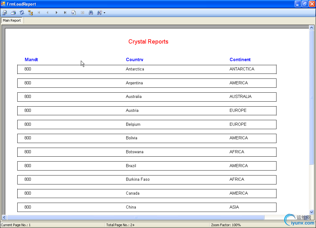The height and width of the screenshot is (228, 316).
Task: Restore down the FrmLoadReport window
Action: 305,4
